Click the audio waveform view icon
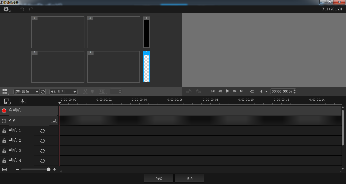 click(x=23, y=102)
